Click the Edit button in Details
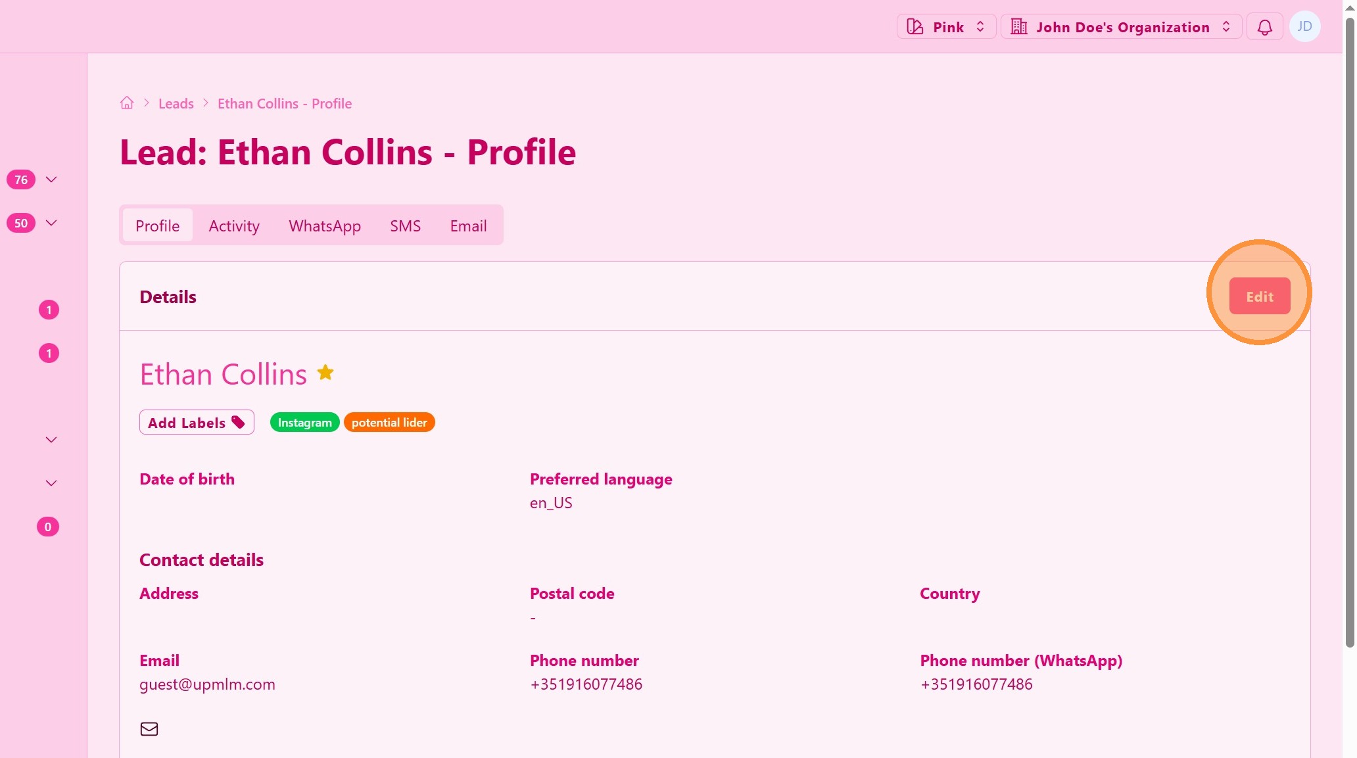Image resolution: width=1357 pixels, height=758 pixels. tap(1259, 296)
